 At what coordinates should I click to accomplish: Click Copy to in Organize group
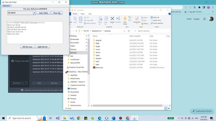(x=106, y=21)
